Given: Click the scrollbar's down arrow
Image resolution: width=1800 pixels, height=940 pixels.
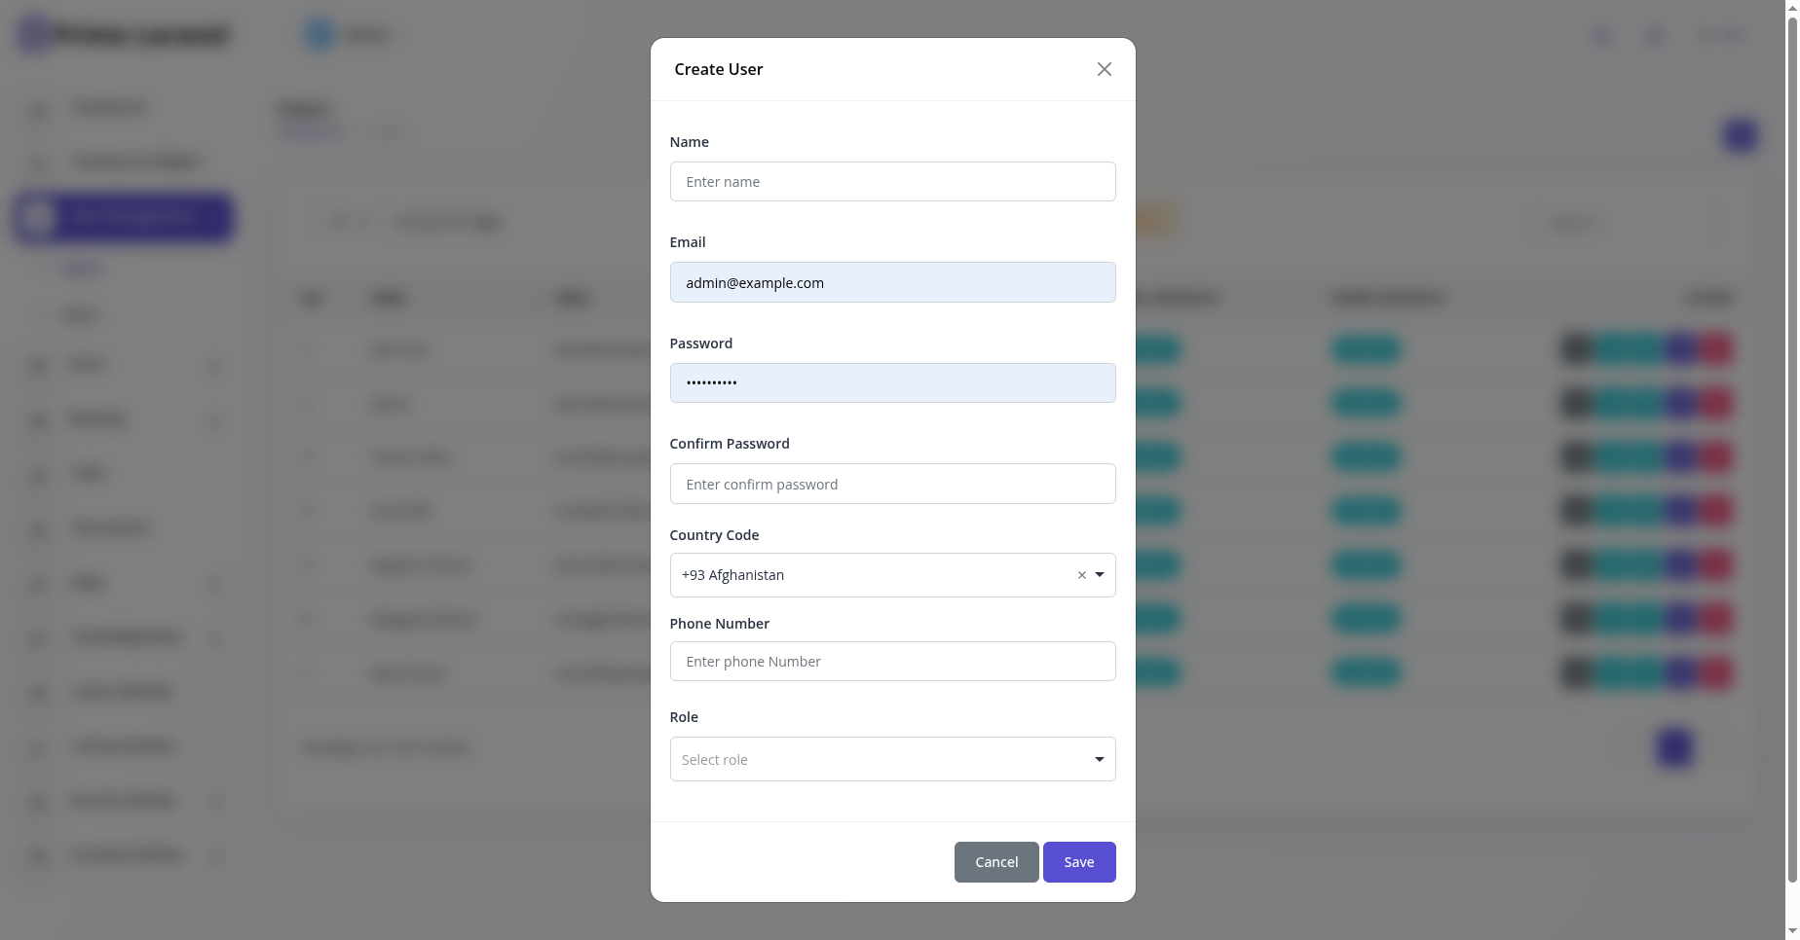Looking at the screenshot, I should coord(1792,932).
